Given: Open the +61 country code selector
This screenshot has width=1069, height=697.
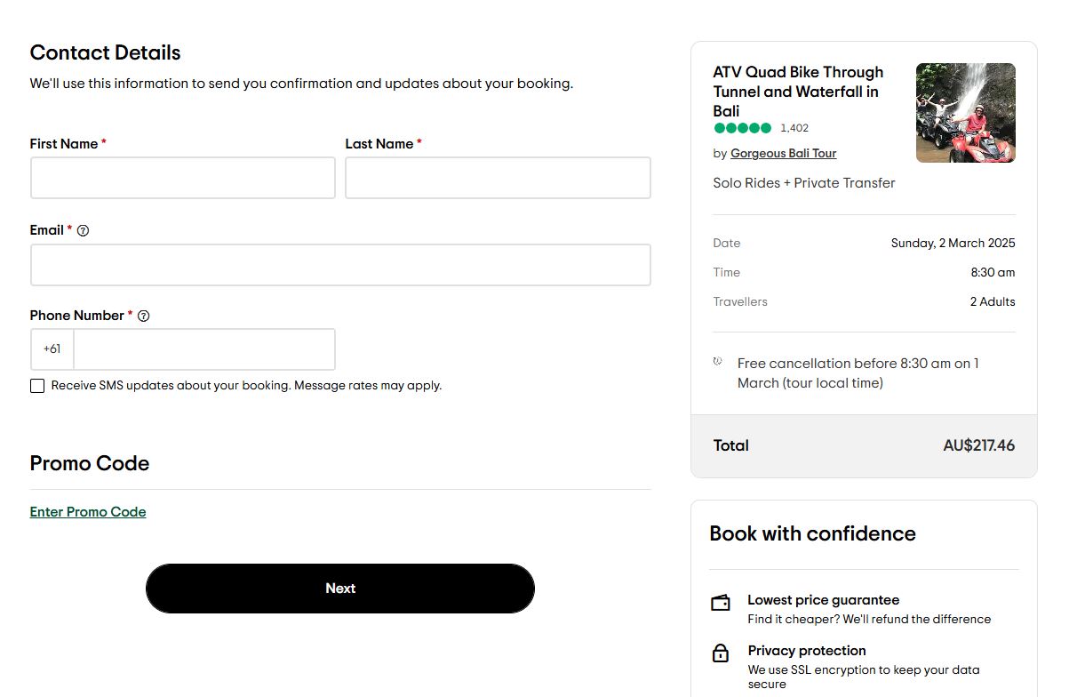Looking at the screenshot, I should pyautogui.click(x=52, y=348).
